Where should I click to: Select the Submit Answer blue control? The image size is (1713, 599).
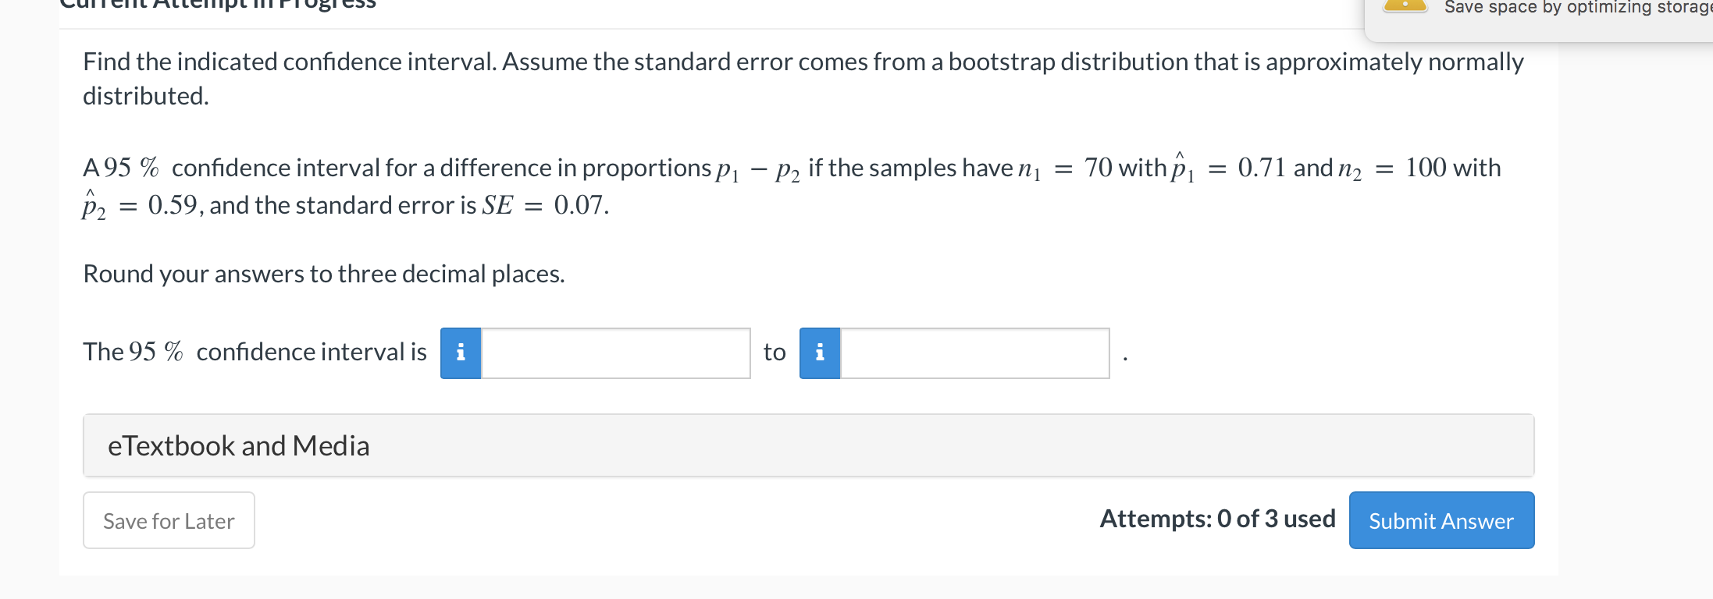point(1441,520)
